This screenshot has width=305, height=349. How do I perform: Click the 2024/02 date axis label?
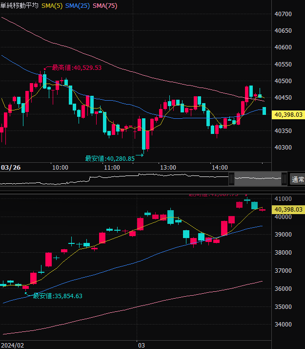(x=12, y=345)
